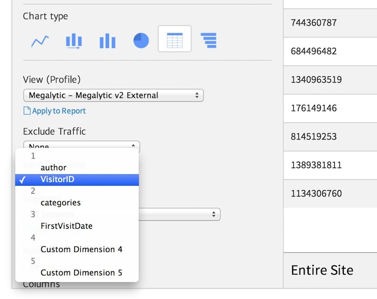Choose Custom Dimension 5 from the list

click(81, 272)
